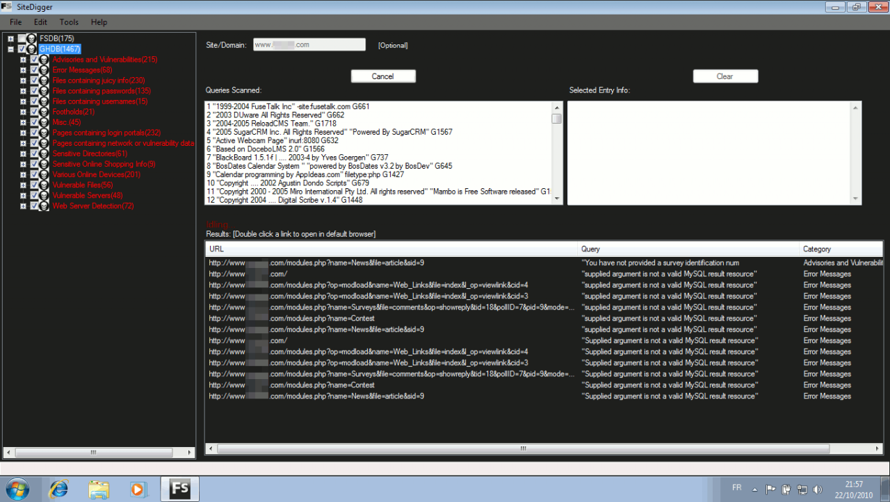Click the skull icon beside Footholds
The width and height of the screenshot is (890, 502).
[x=44, y=112]
